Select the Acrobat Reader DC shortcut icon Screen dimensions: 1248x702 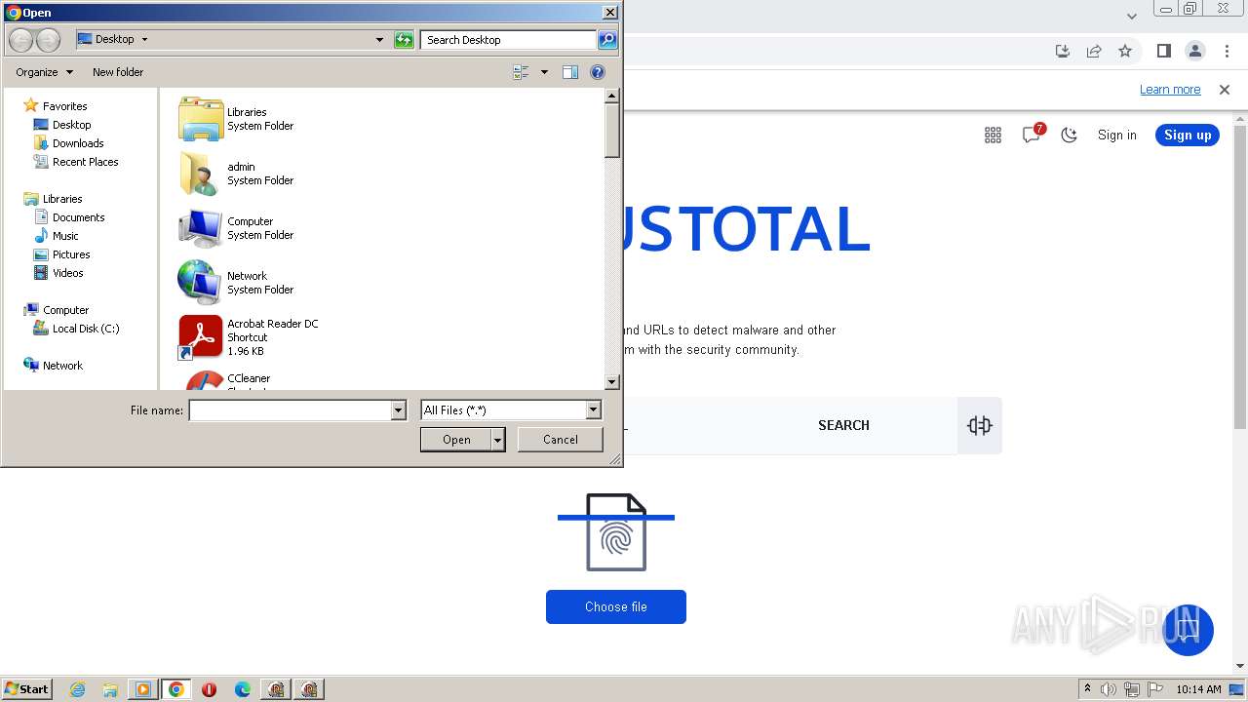click(x=201, y=337)
